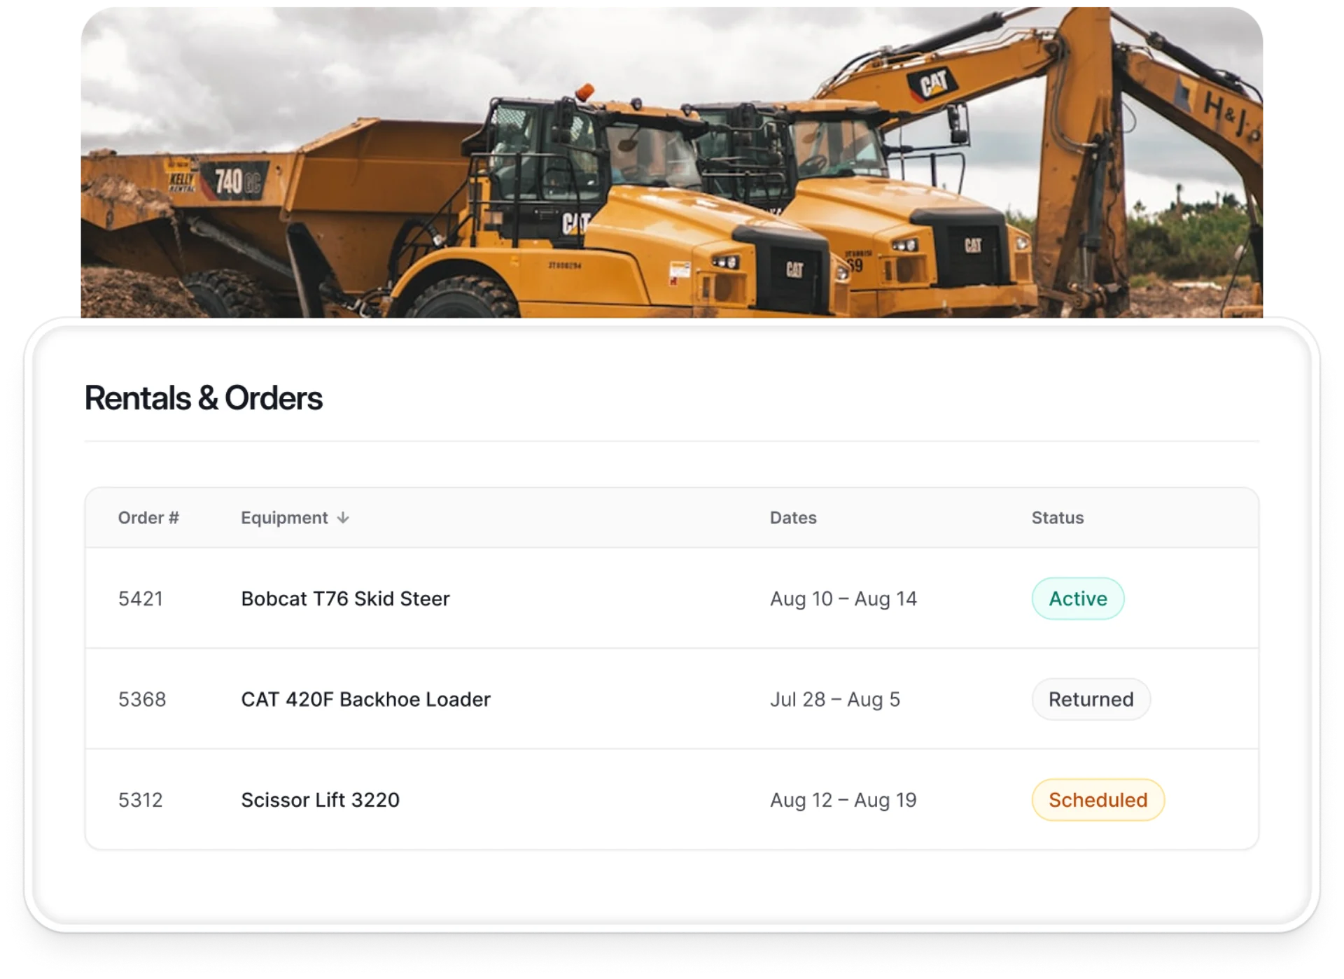
Task: Click the Order # column header
Action: click(x=148, y=518)
